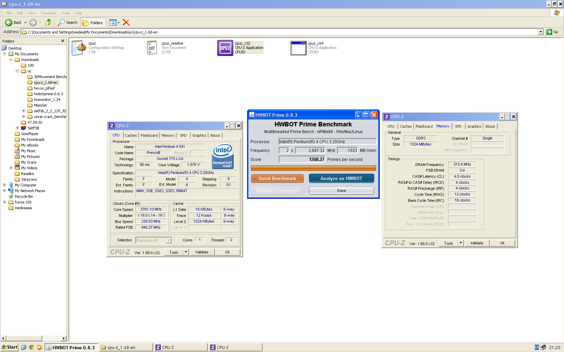The image size is (564, 352).
Task: Click the Frequency 3,687.32 MHz field
Action: click(x=310, y=150)
